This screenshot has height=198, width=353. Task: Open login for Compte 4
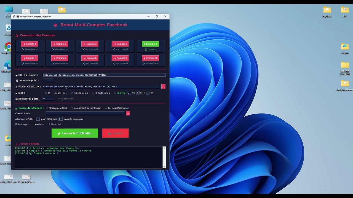coord(120,44)
